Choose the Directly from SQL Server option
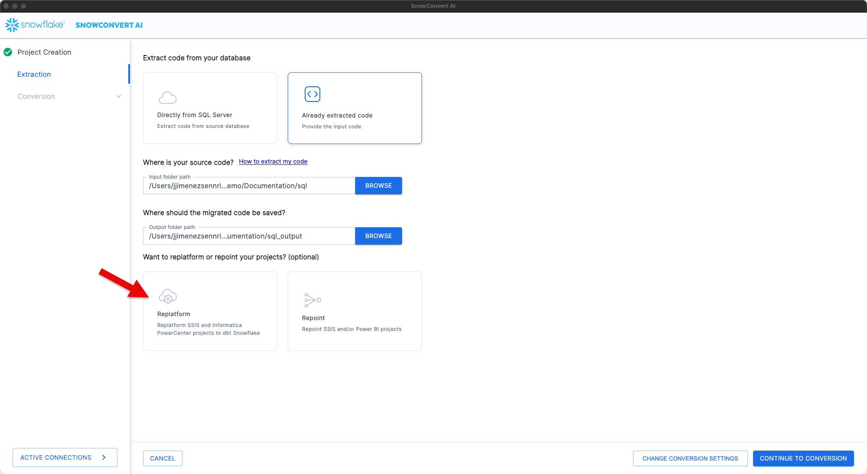 (x=210, y=108)
